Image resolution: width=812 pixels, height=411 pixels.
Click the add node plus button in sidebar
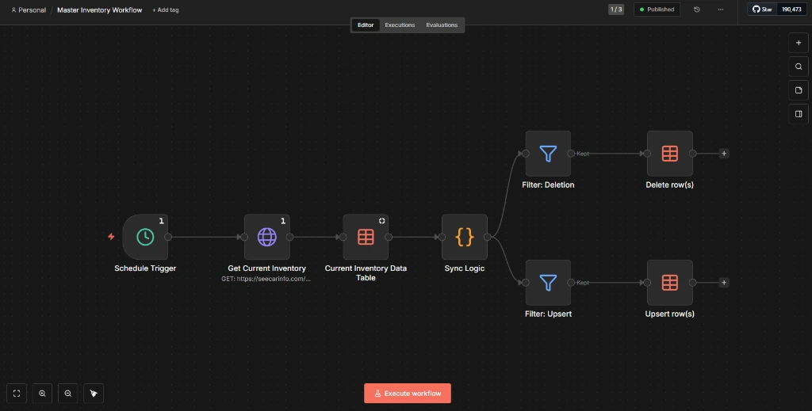(x=798, y=43)
